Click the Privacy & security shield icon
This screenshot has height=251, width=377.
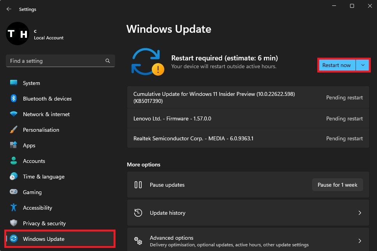click(x=14, y=223)
